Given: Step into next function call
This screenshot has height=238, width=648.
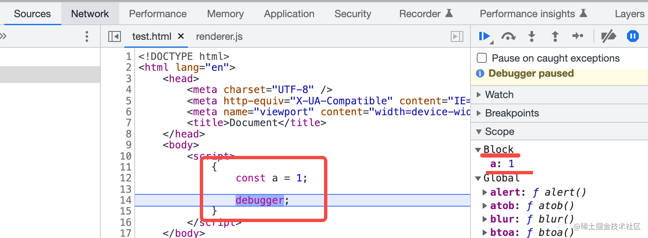Looking at the screenshot, I should point(532,36).
